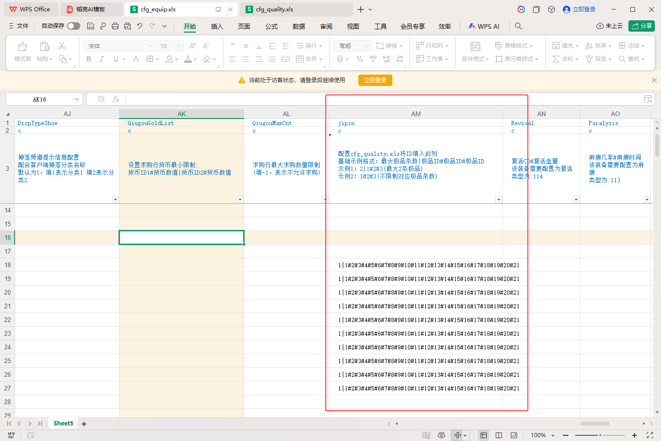
Task: Click the 分享 share button
Action: [x=642, y=26]
